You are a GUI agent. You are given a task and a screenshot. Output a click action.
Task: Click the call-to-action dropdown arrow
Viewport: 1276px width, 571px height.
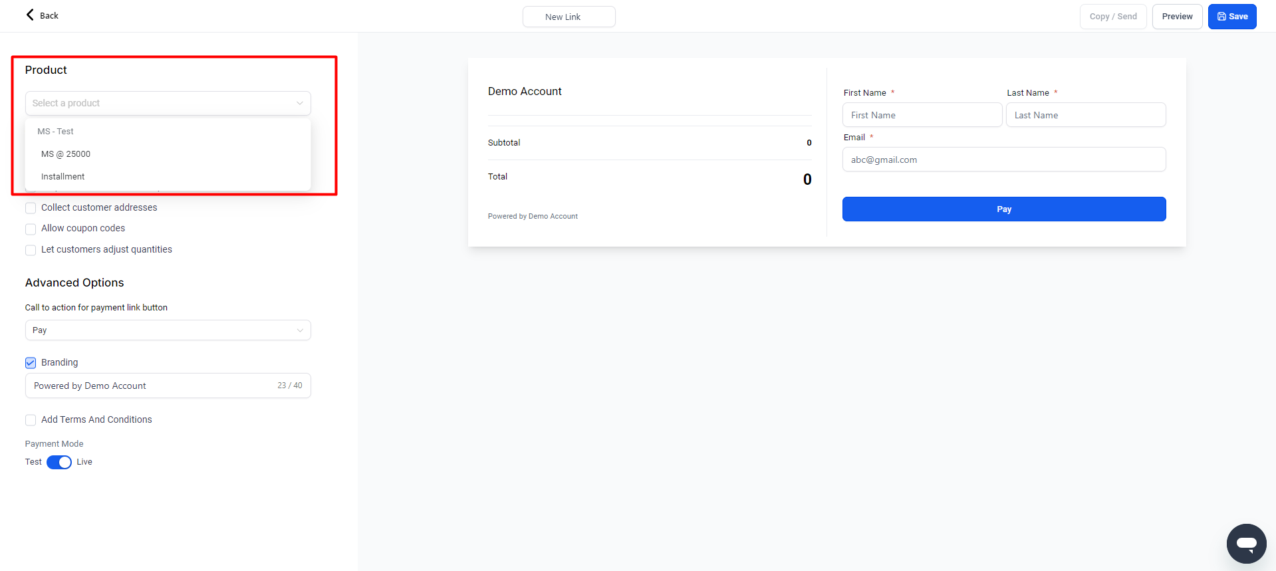click(x=300, y=330)
